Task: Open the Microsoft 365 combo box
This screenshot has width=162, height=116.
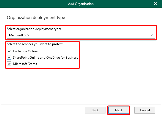Action: pos(81,35)
